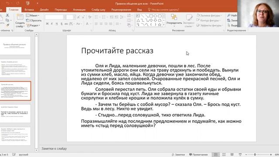
Task: Open the Слайд-шоу tab
Action: (99, 10)
